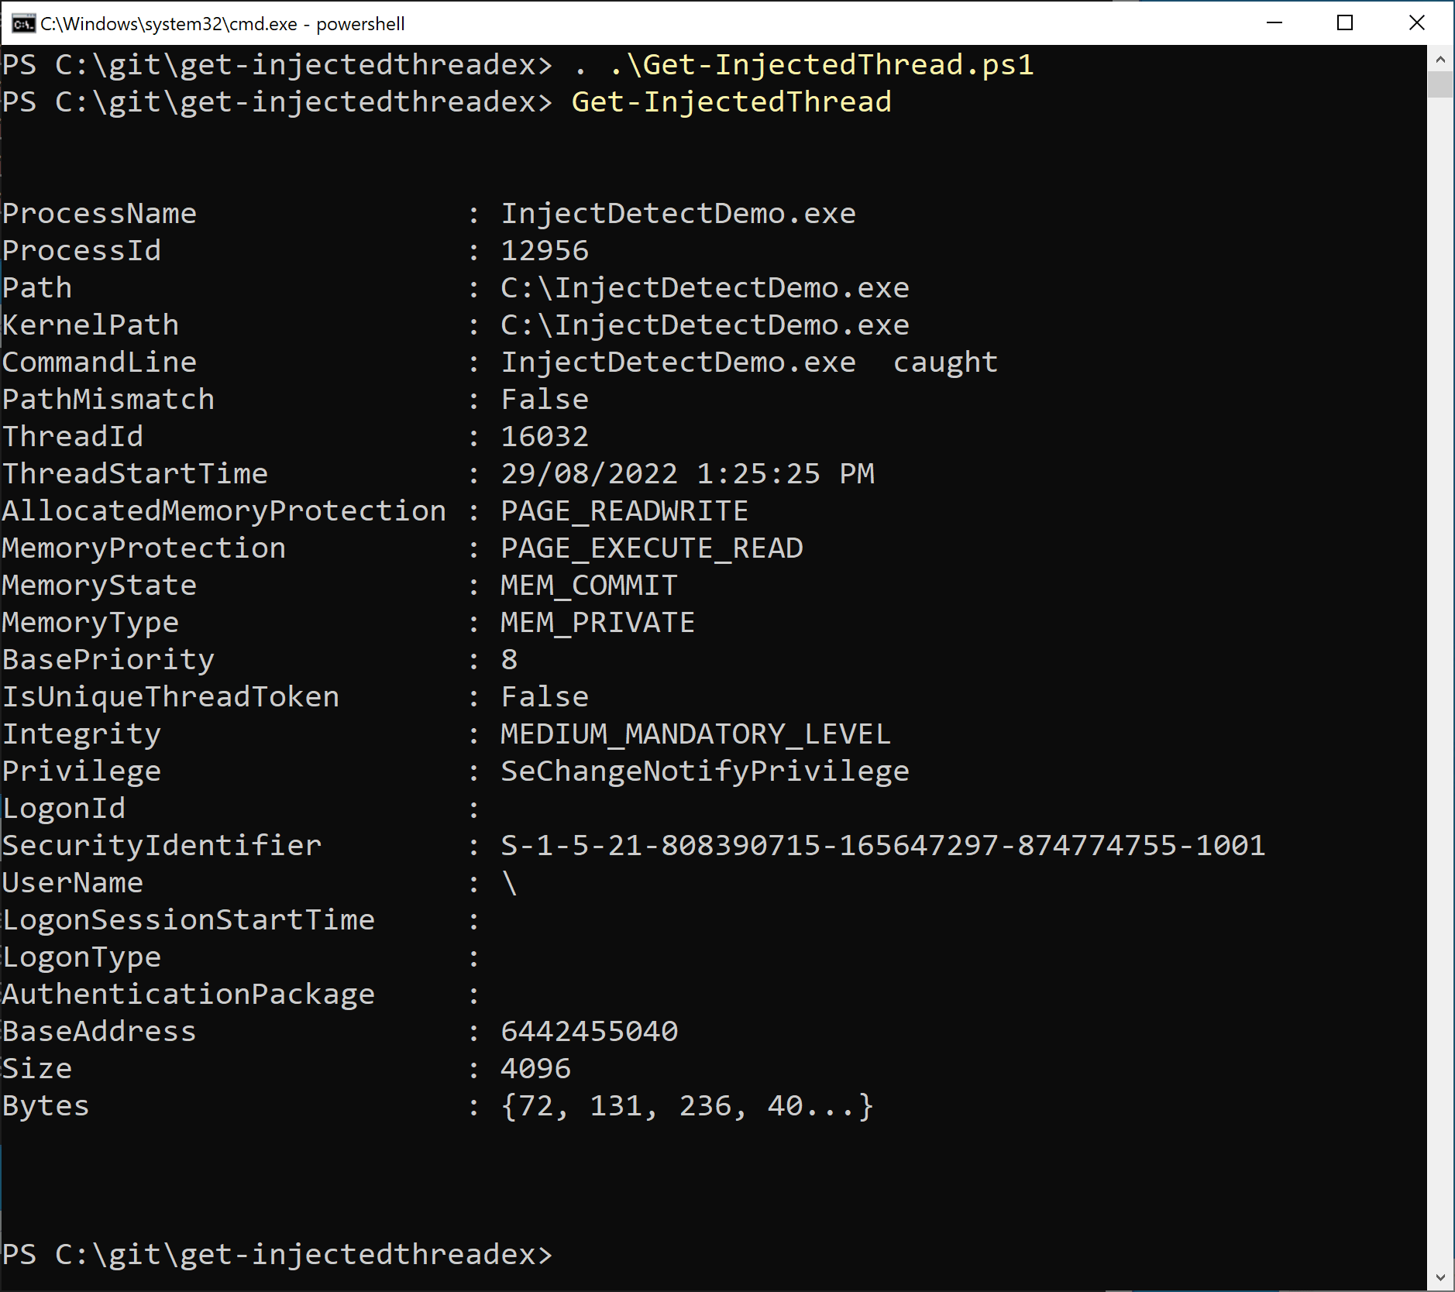1455x1292 pixels.
Task: Click the yellow 'Get-InjectedThread' command on second line
Action: 731,101
